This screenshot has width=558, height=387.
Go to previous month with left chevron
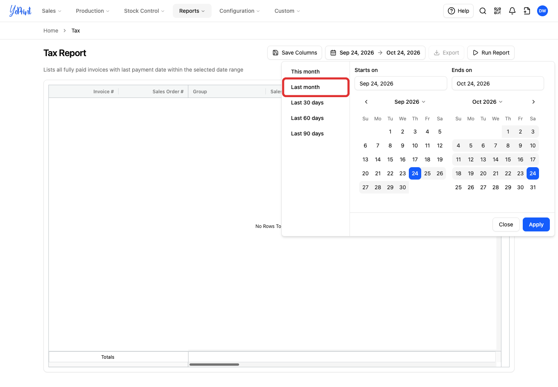point(366,102)
